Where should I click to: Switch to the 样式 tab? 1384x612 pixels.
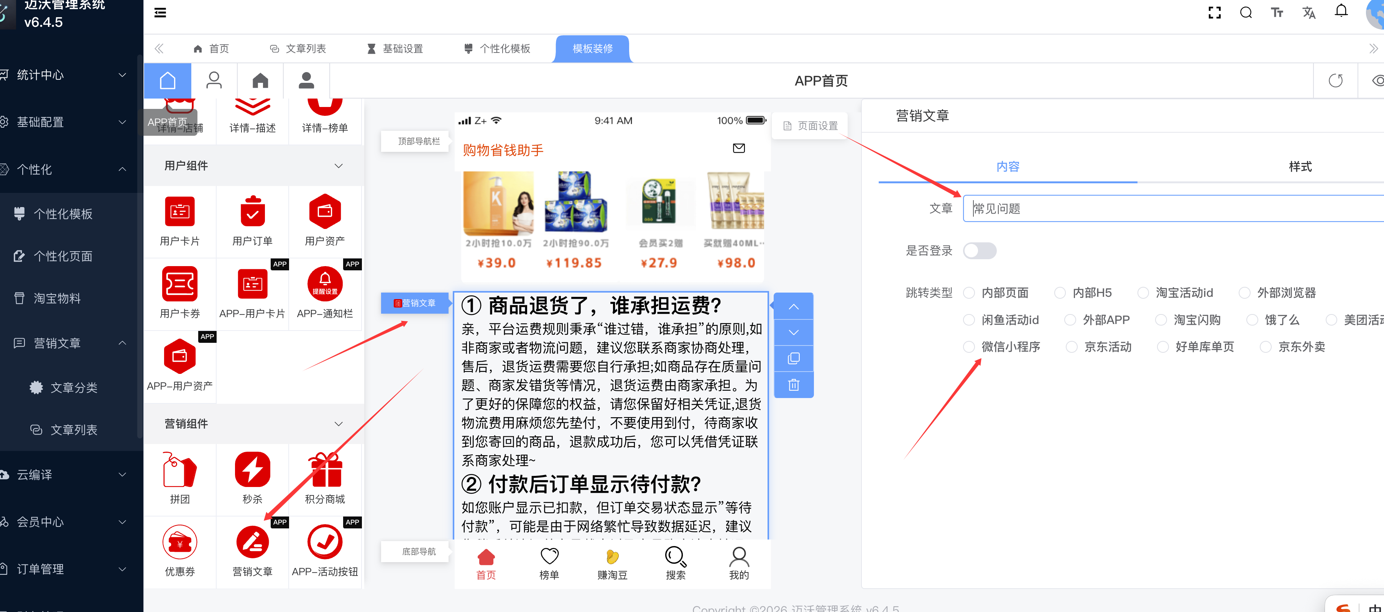tap(1300, 166)
